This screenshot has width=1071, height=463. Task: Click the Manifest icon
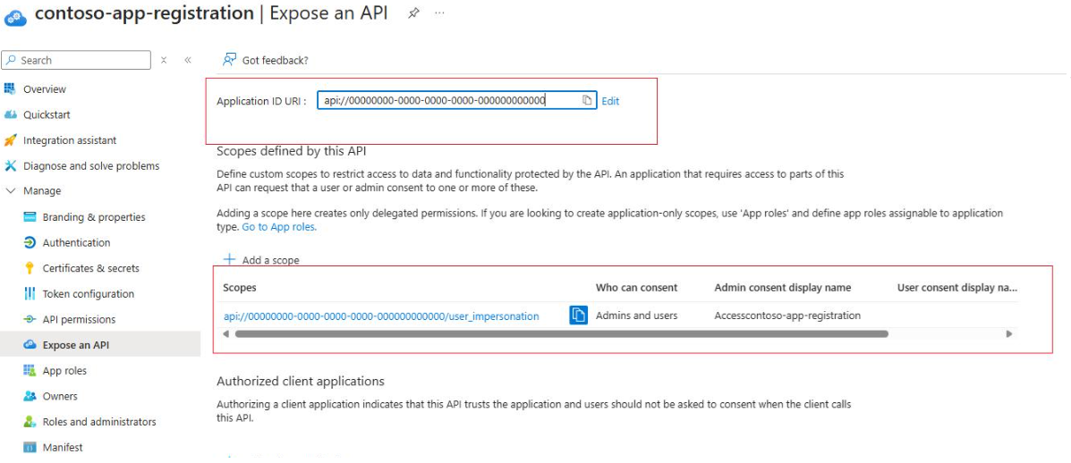[30, 447]
